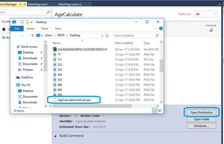
Task: Close the Archive Manager tab
Action: coord(24,4)
